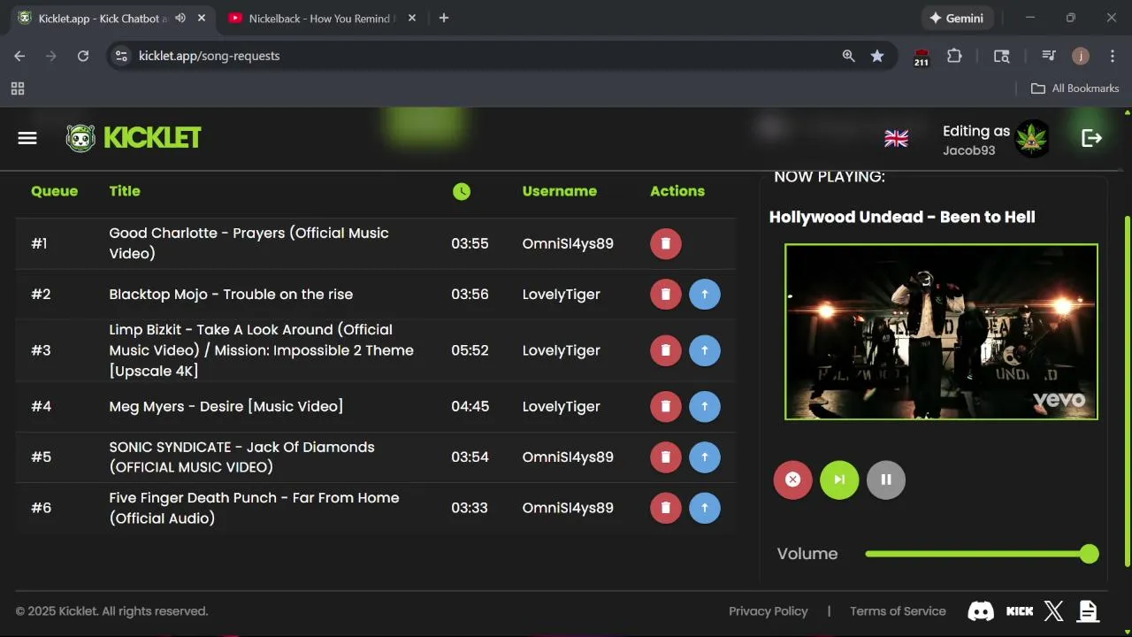The image size is (1132, 637).
Task: Open the documentation icon in footer
Action: (1089, 610)
